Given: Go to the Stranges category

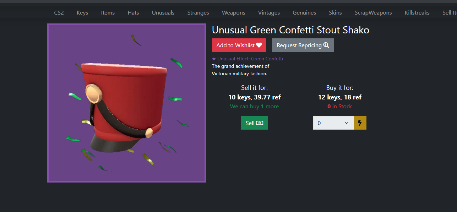Looking at the screenshot, I should 198,12.
